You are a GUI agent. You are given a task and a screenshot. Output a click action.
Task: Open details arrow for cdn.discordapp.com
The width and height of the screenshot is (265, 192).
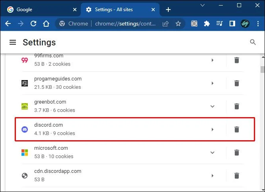pyautogui.click(x=212, y=176)
